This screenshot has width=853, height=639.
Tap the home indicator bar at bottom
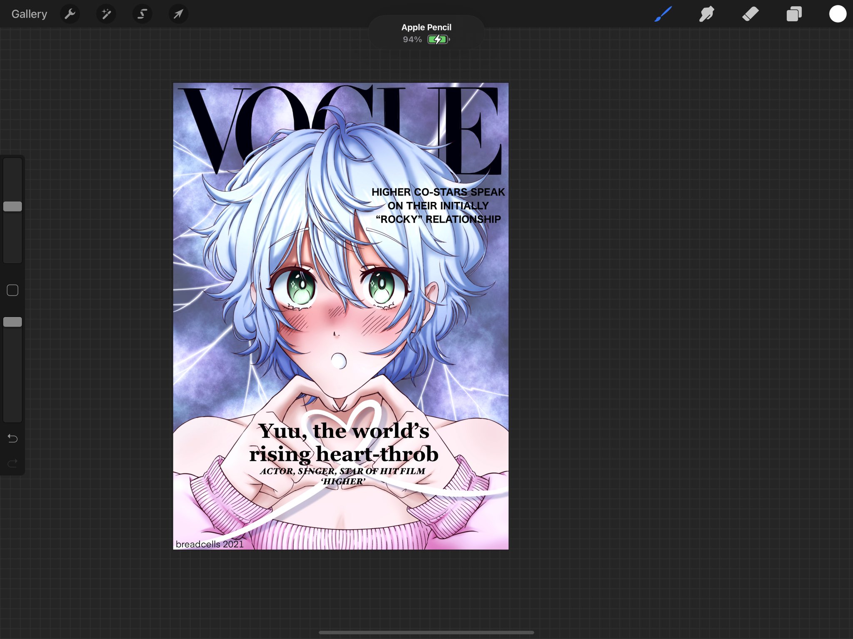426,632
